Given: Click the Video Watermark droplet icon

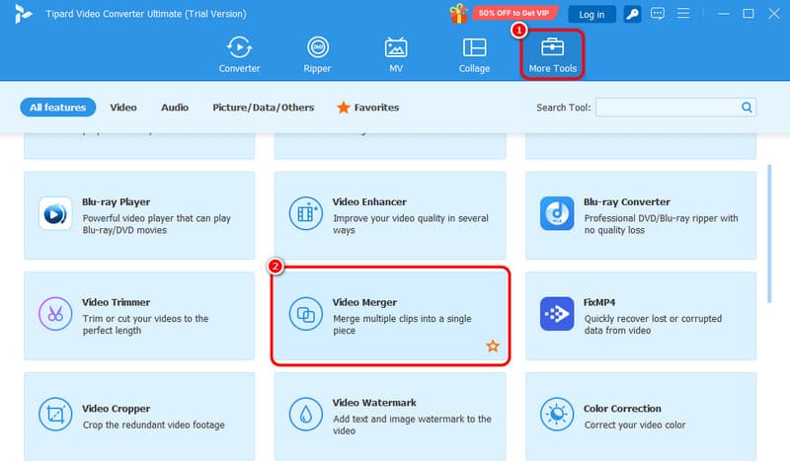Looking at the screenshot, I should (x=306, y=415).
